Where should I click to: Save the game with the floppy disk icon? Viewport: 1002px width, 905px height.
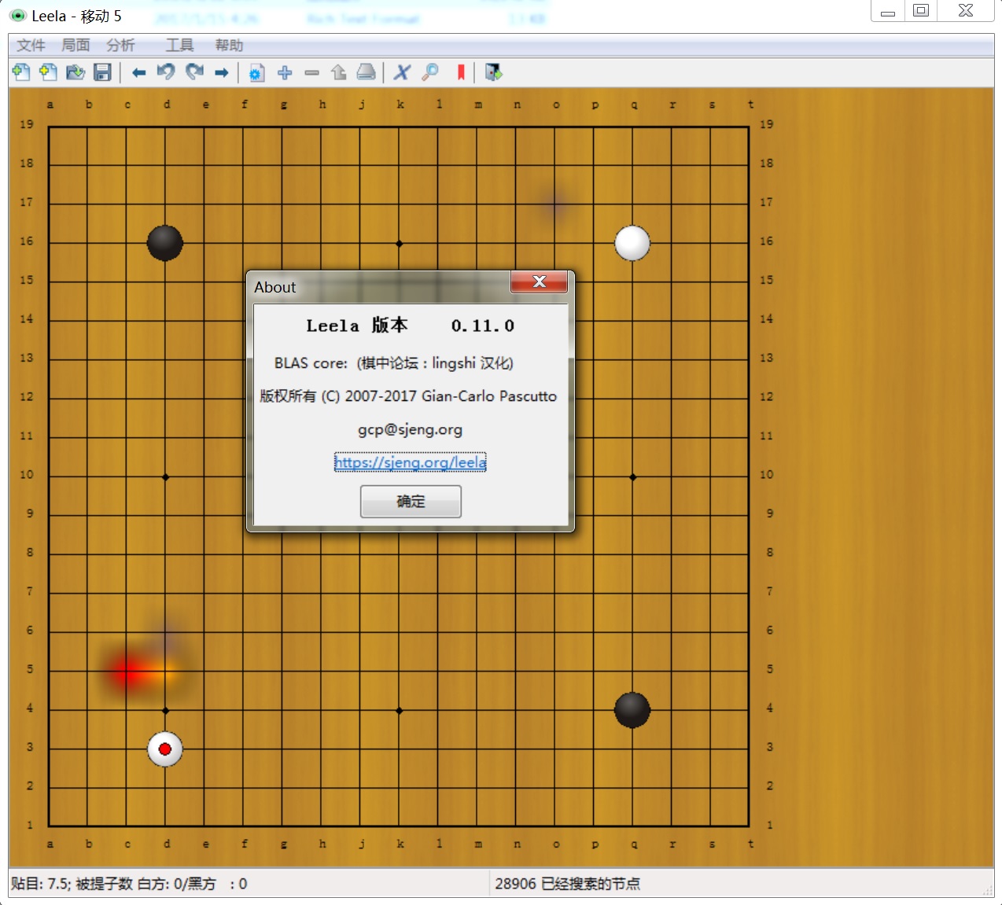click(x=102, y=72)
